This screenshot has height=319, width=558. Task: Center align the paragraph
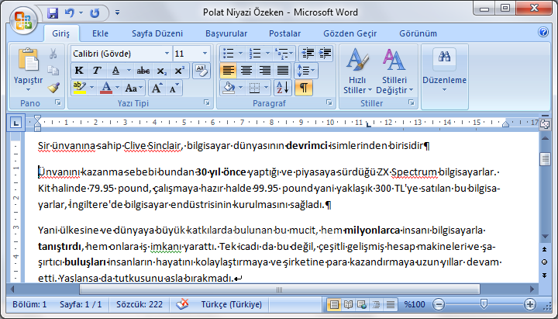(246, 71)
